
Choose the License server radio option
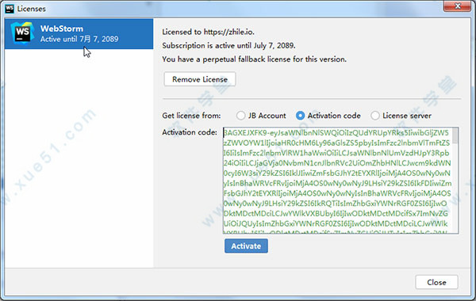pos(375,116)
